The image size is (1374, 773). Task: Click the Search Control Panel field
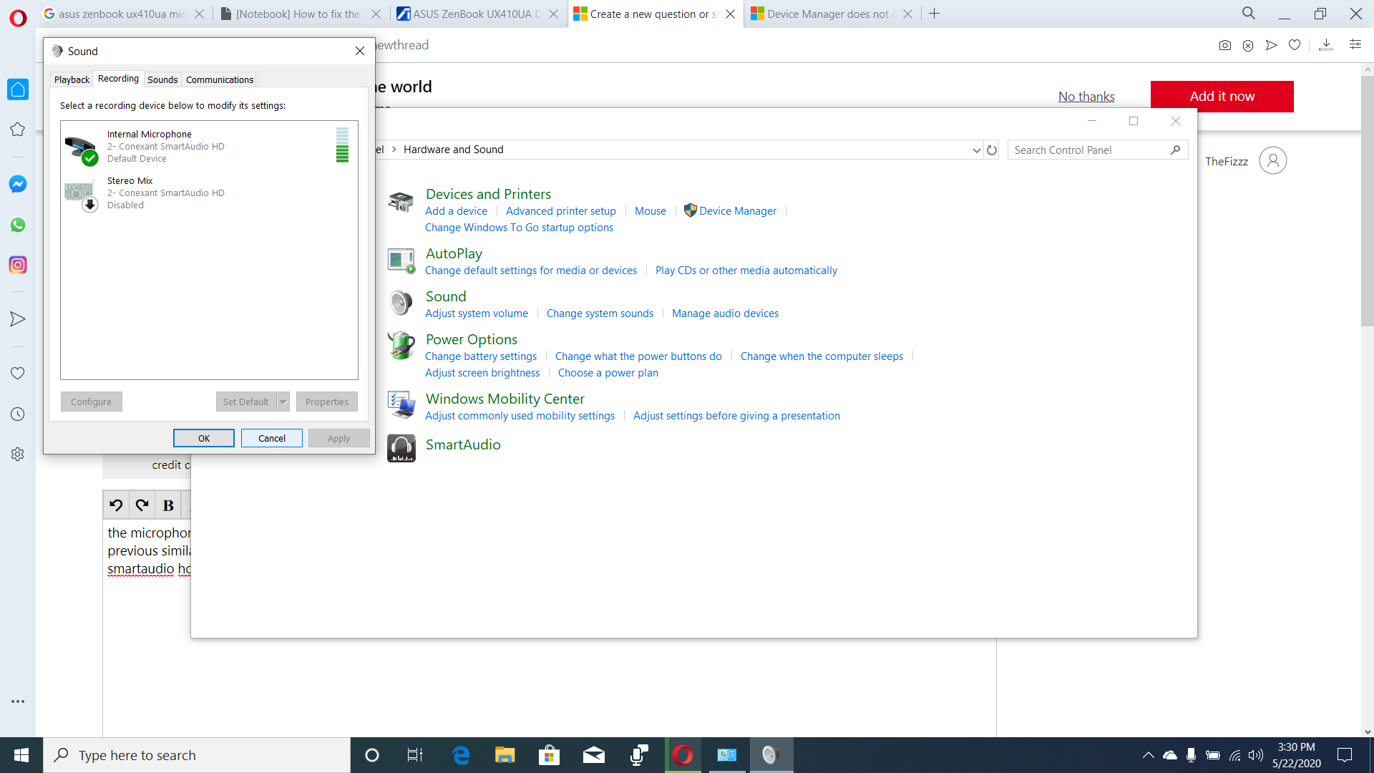1088,150
